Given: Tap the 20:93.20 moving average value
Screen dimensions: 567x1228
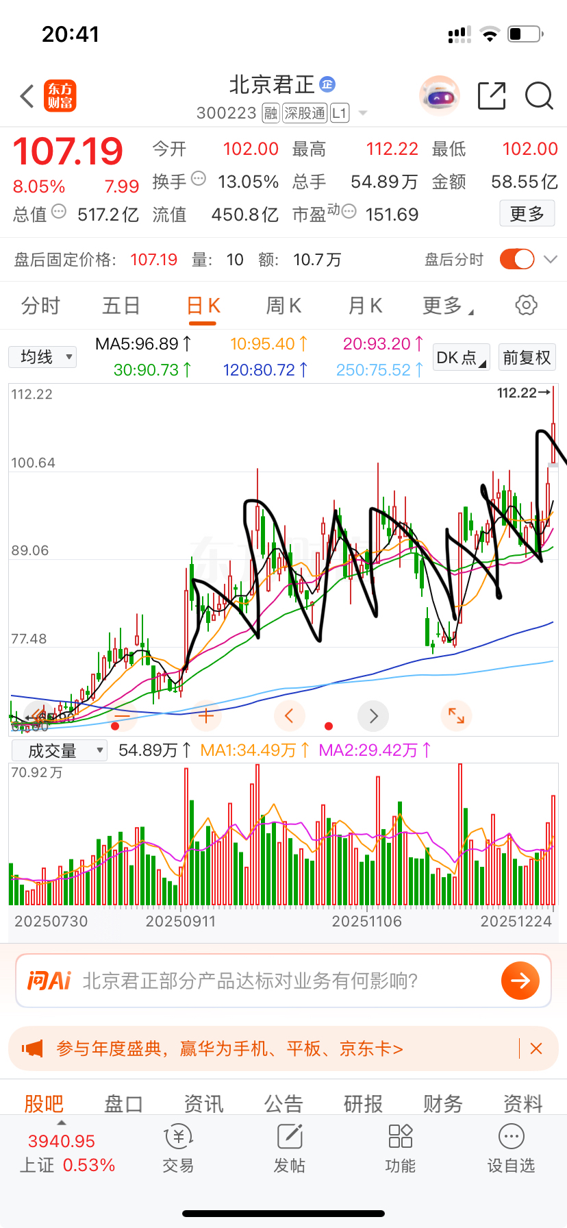Looking at the screenshot, I should click(383, 344).
